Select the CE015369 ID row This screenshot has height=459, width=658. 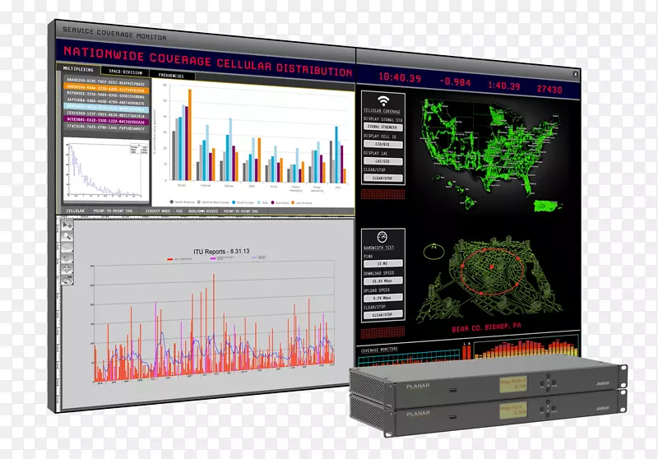pos(106,114)
